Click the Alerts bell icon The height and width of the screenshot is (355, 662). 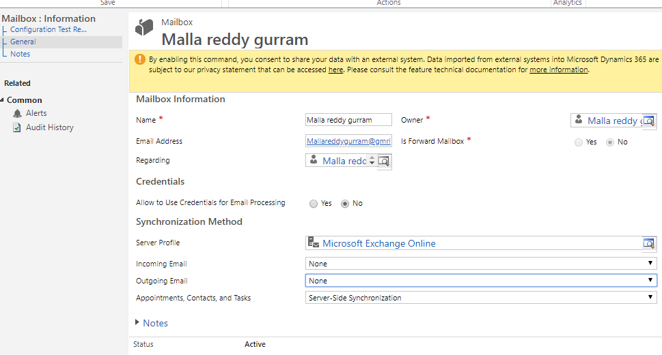[x=17, y=113]
